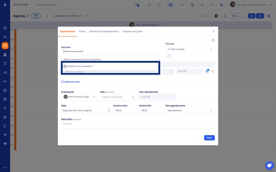Click the eyecare logo in the sidebar top
Image resolution: width=276 pixels, height=172 pixels.
pos(5,5)
